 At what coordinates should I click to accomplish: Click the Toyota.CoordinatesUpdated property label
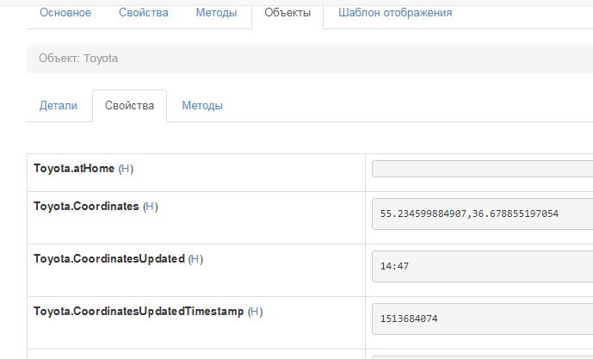pyautogui.click(x=109, y=259)
